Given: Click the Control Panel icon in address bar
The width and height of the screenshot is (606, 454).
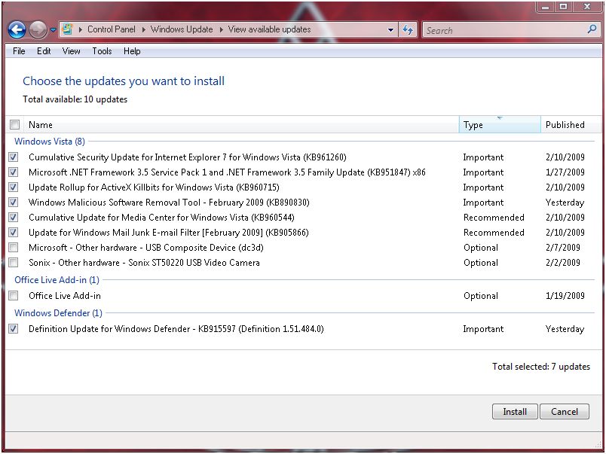Looking at the screenshot, I should tap(67, 29).
